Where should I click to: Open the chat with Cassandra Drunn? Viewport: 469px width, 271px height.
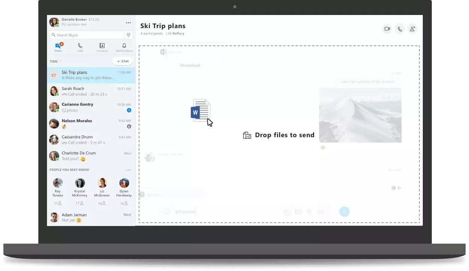click(91, 139)
